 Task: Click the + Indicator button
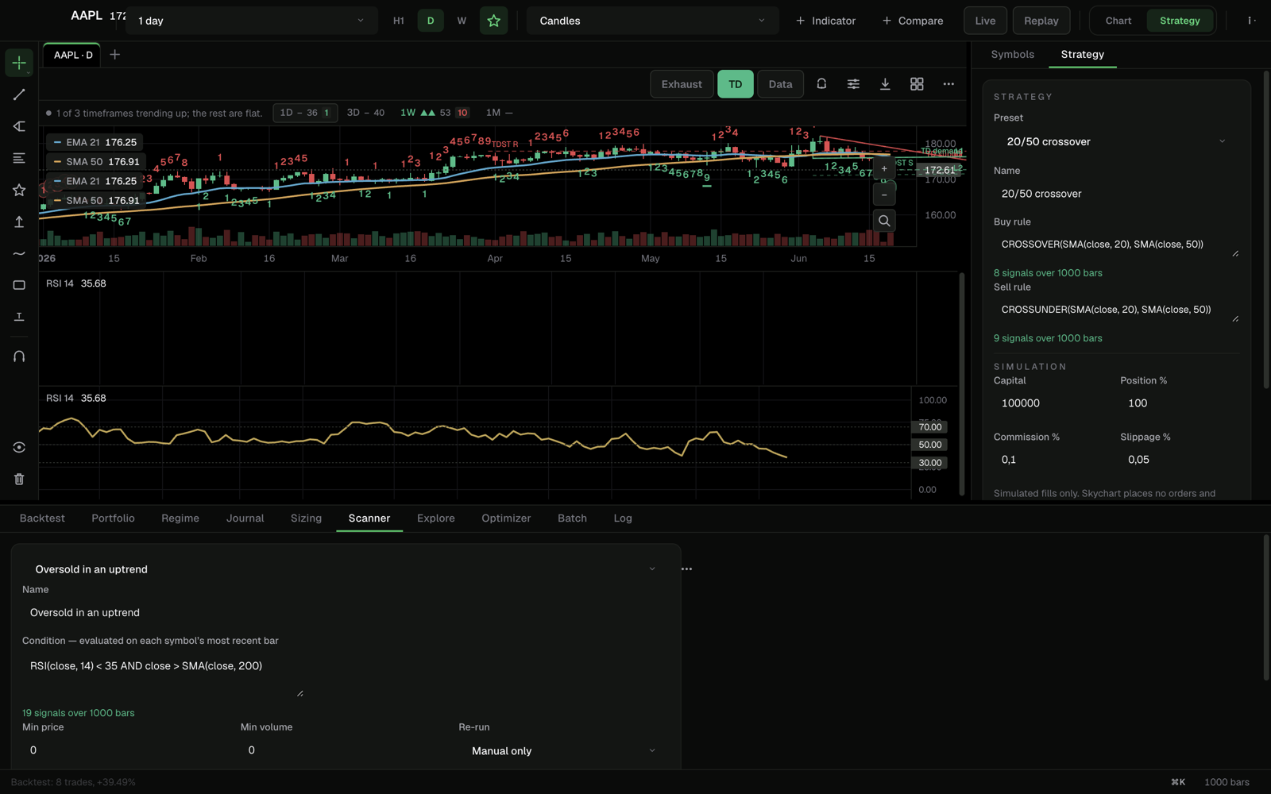pyautogui.click(x=825, y=21)
